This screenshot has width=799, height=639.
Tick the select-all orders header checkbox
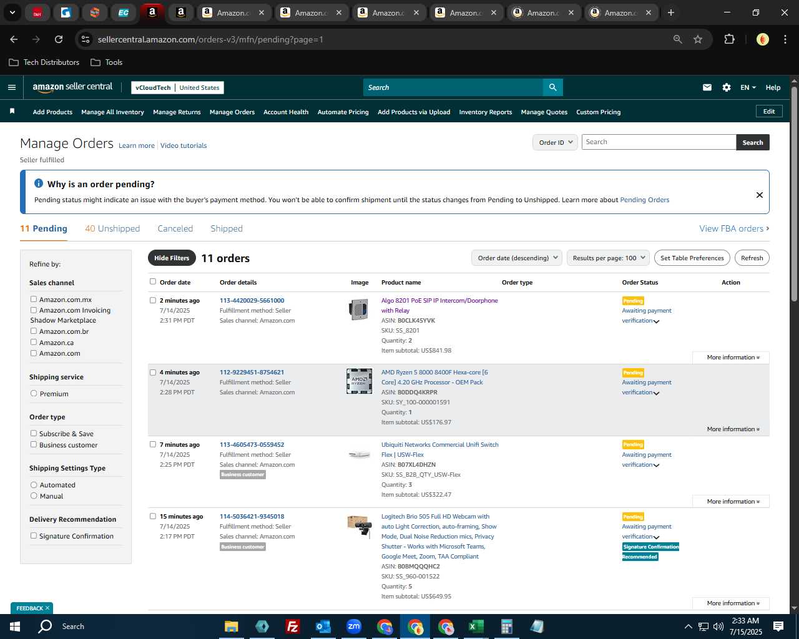153,281
